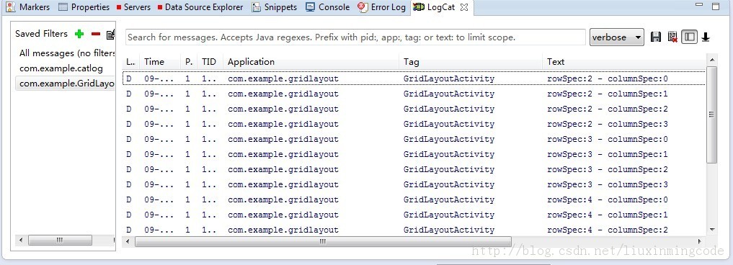
Task: Close the LogCat tab
Action: click(x=463, y=7)
